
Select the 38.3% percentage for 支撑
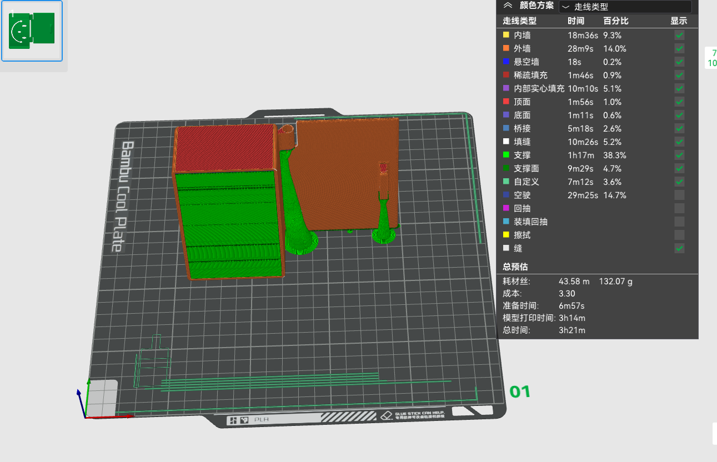coord(615,155)
